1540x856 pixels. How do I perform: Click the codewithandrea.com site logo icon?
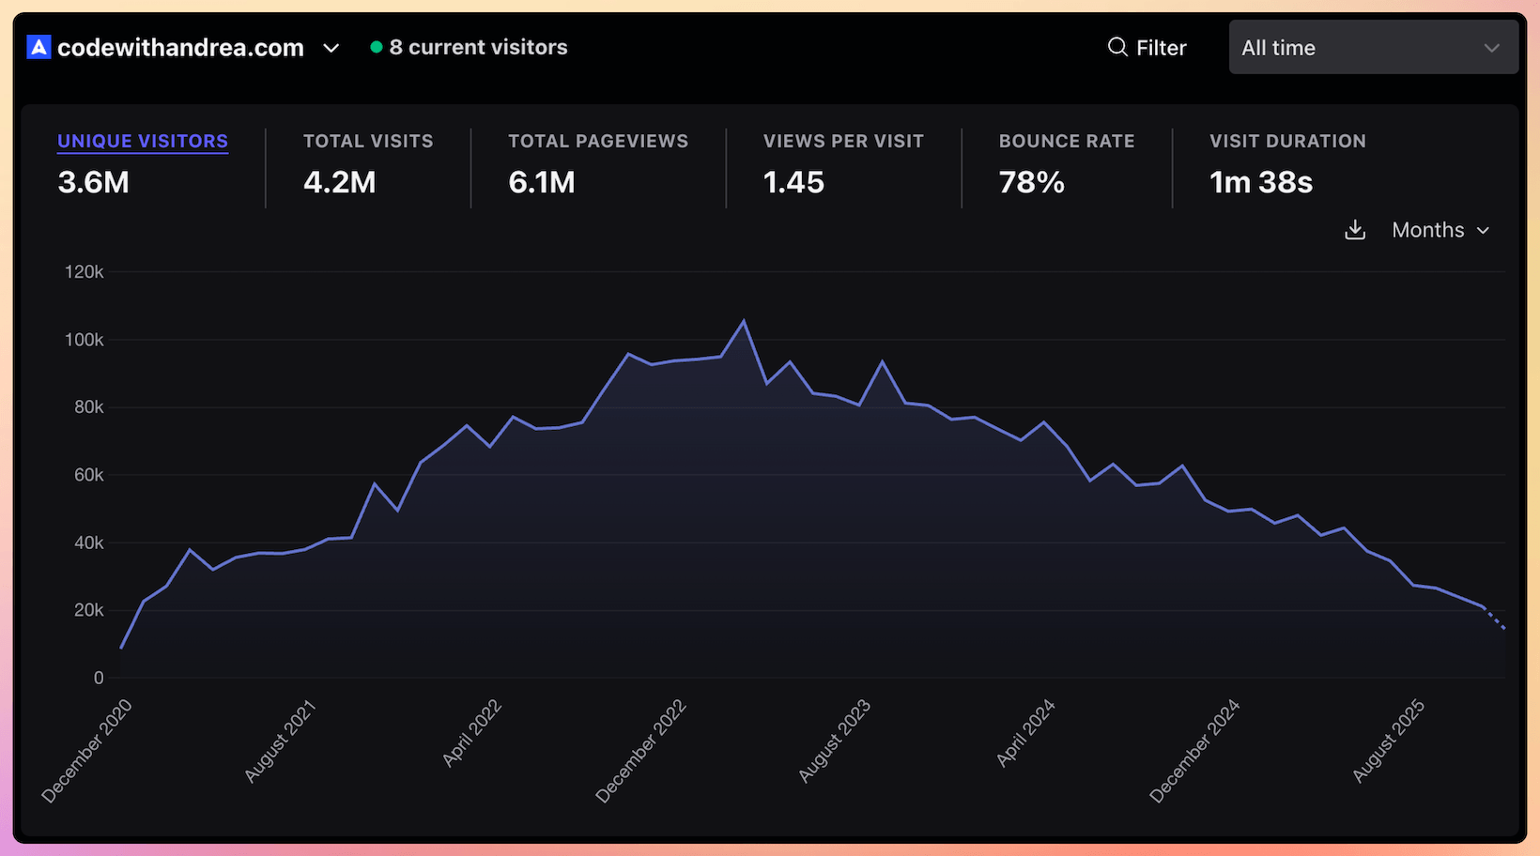pos(37,46)
